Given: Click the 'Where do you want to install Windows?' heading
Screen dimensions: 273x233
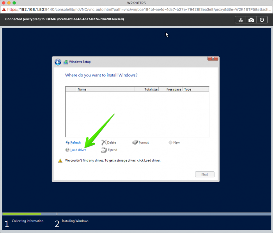Looking at the screenshot, I should (101, 75).
